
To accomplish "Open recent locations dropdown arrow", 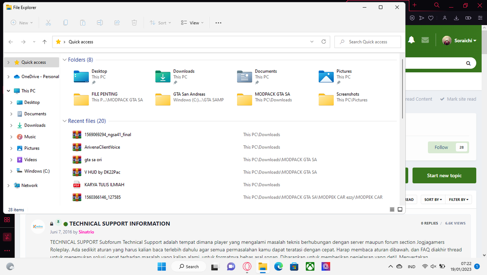I will point(34,42).
